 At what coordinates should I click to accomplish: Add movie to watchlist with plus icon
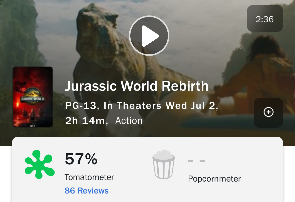click(x=268, y=112)
